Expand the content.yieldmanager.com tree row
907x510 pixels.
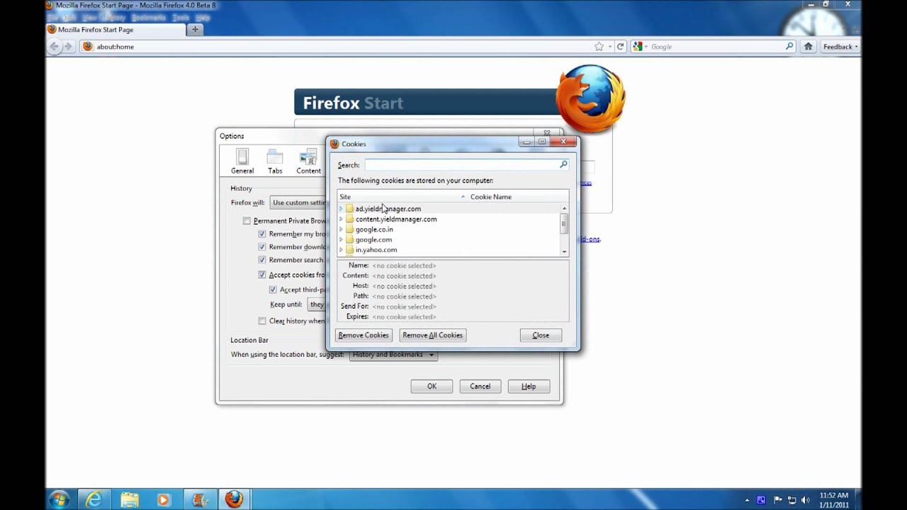tap(341, 219)
